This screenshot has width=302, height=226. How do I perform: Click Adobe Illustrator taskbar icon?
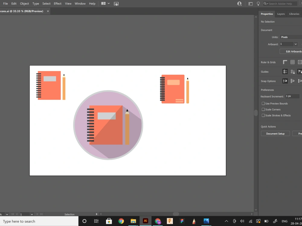[x=146, y=221]
